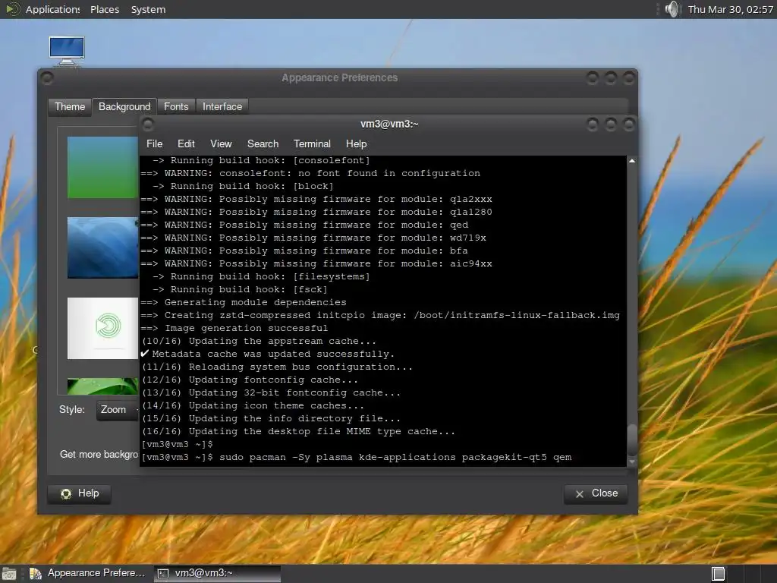Screen dimensions: 777x583
Task: Click the Appearance icon in taskbar entry
Action: 35,574
